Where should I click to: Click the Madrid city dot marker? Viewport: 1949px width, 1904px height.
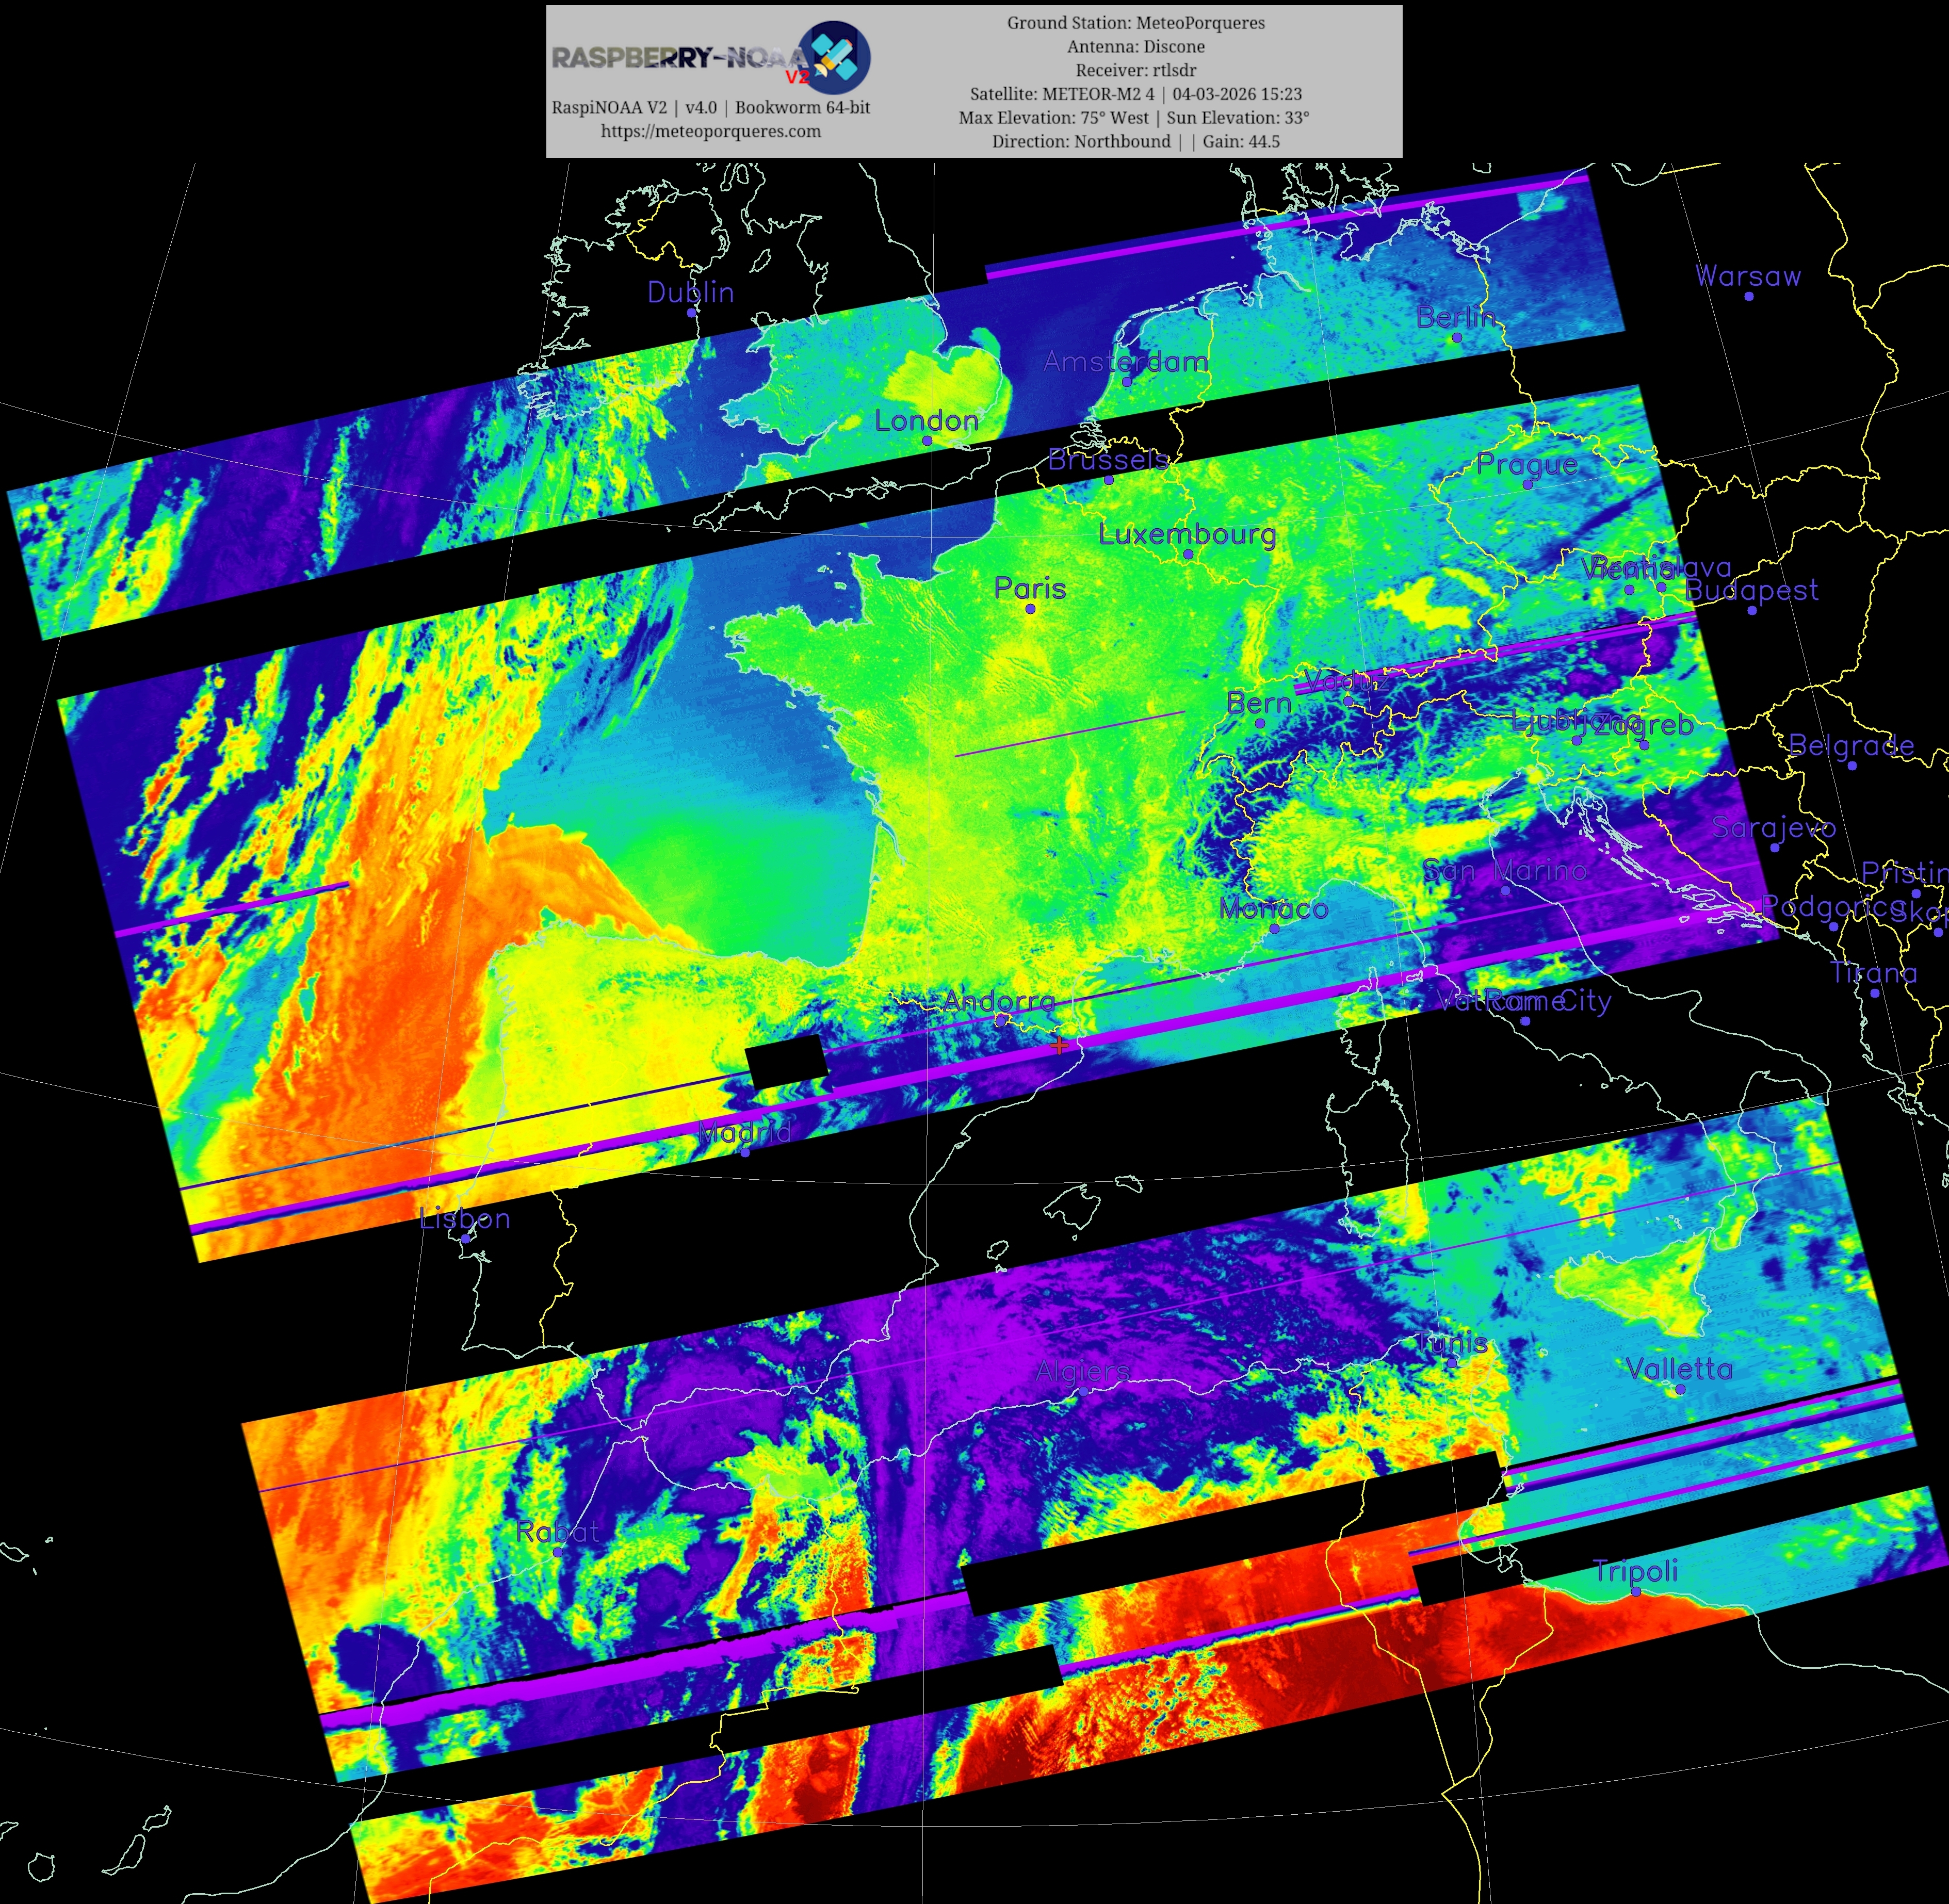tap(744, 1152)
